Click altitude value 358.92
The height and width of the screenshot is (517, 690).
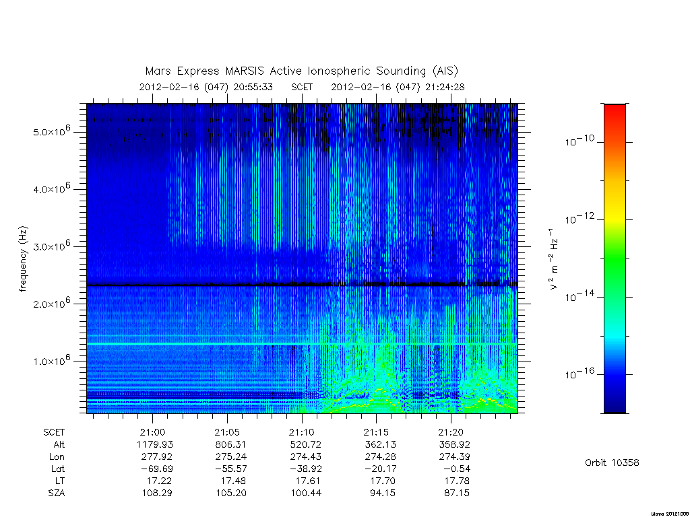[454, 444]
